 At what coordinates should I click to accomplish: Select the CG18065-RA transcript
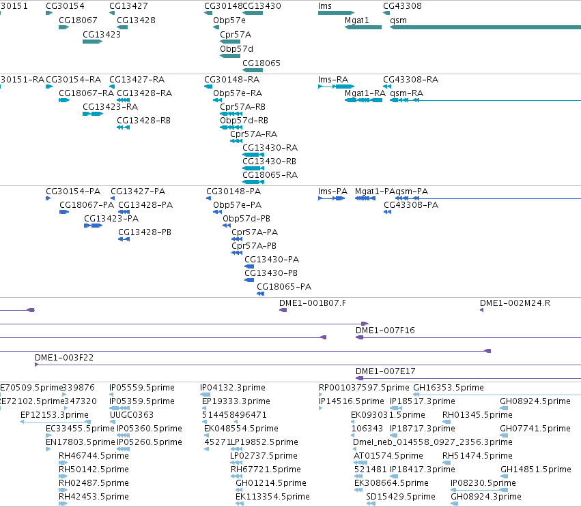[253, 182]
